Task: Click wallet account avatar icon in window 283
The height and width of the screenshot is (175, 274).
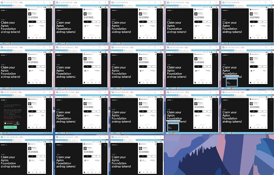Action: [x=85, y=104]
